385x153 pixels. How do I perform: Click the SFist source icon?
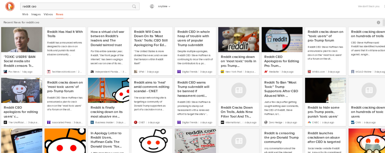tap(136, 72)
